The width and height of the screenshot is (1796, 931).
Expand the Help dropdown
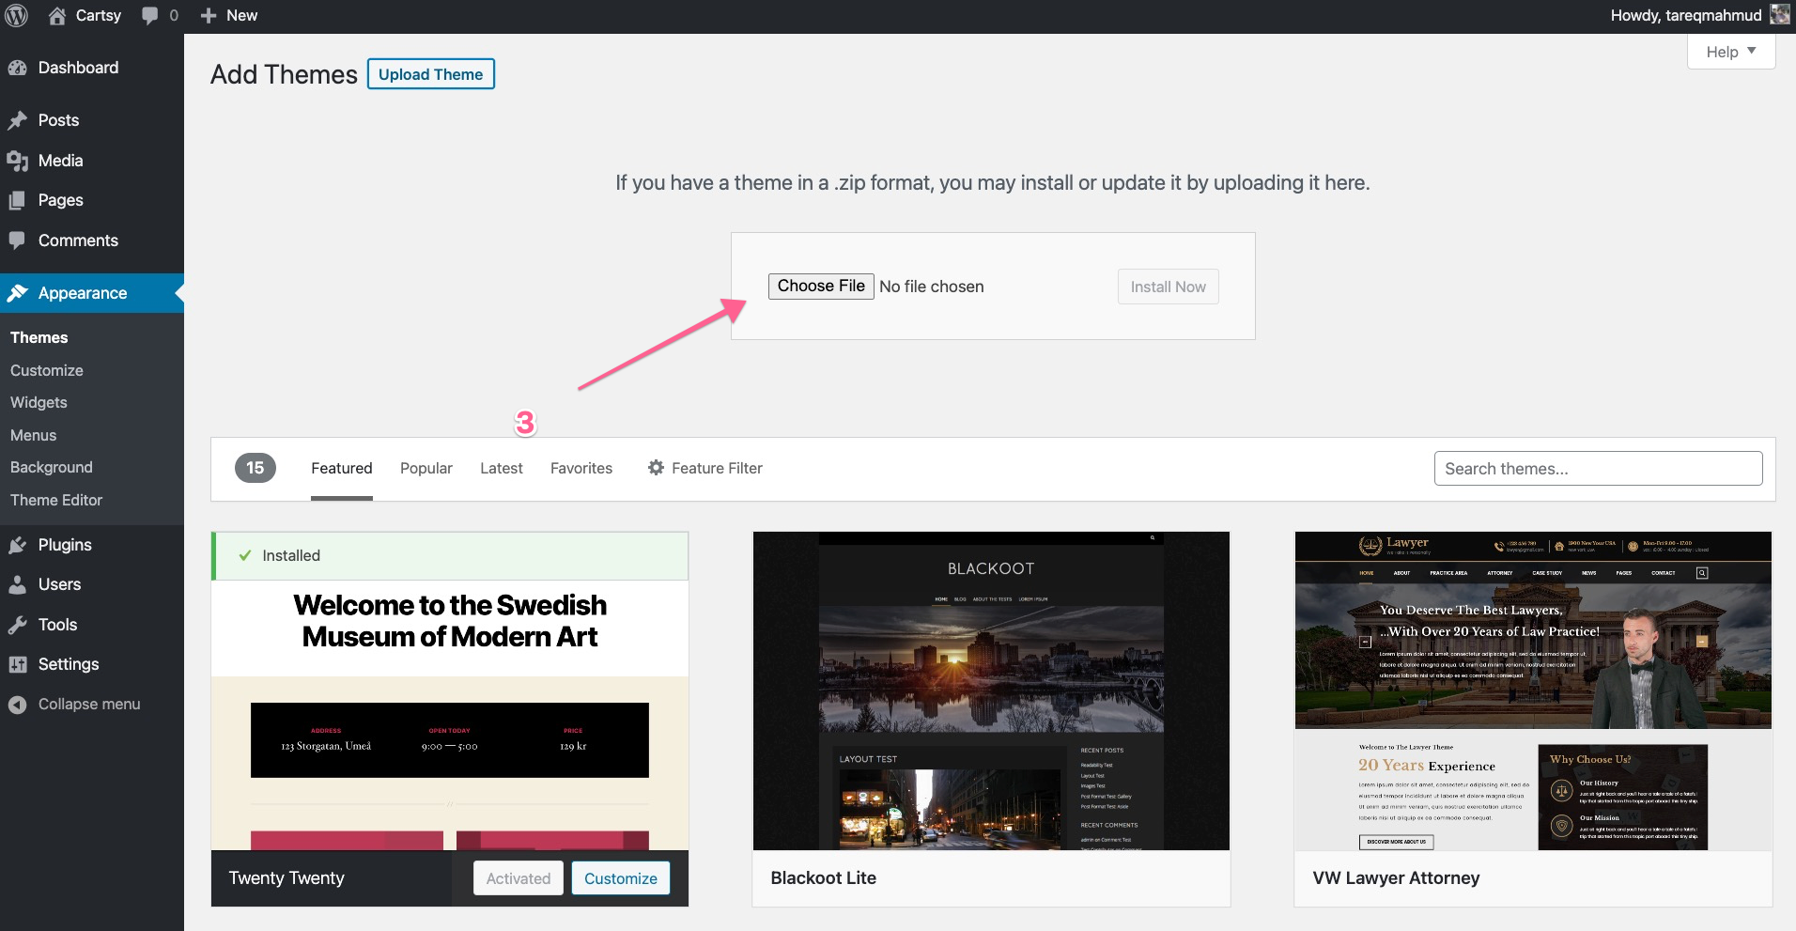pos(1731,52)
